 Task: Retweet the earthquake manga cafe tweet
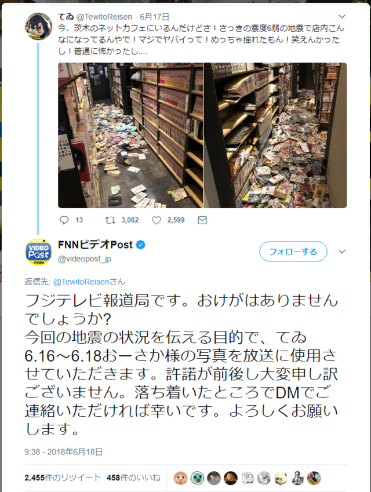tap(110, 220)
